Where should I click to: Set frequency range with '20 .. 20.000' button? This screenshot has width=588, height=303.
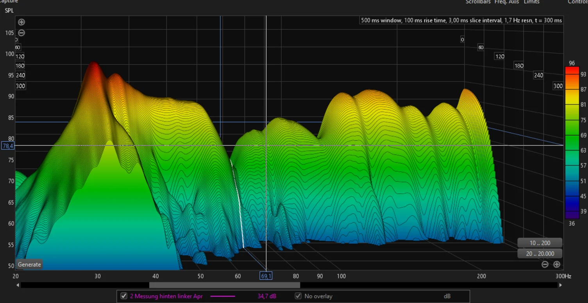540,253
